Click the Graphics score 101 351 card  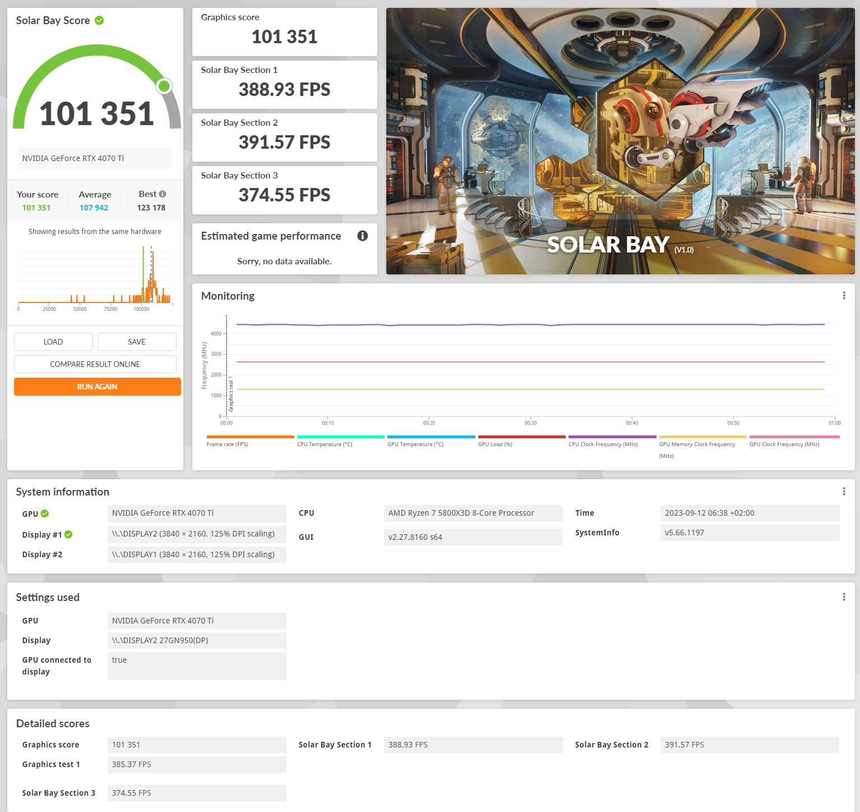click(x=285, y=32)
